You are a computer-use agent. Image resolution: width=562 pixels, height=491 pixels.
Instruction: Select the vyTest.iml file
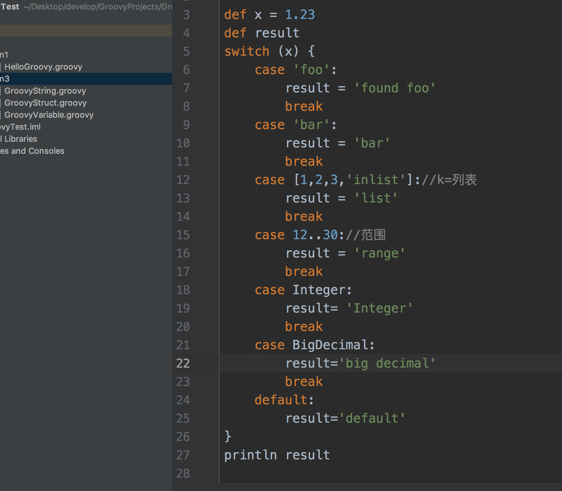point(20,127)
